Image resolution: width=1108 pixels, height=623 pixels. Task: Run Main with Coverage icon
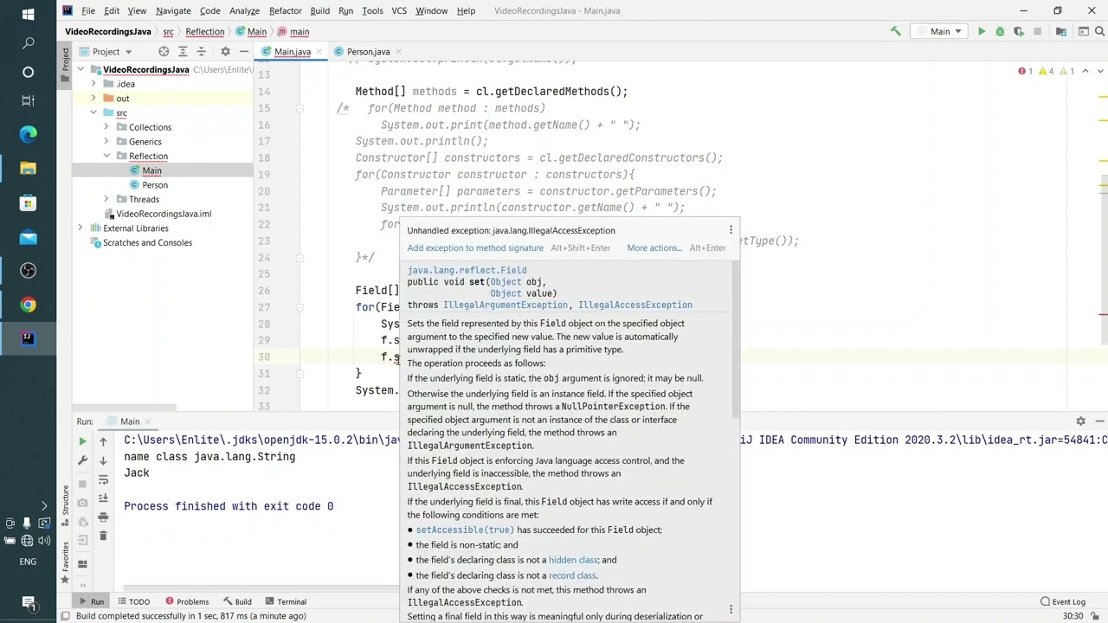pos(1018,31)
